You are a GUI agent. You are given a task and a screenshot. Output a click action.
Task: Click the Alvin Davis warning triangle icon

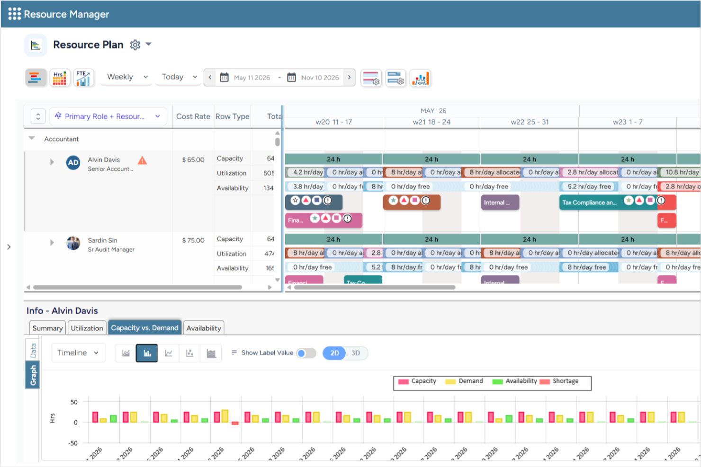[x=142, y=160]
